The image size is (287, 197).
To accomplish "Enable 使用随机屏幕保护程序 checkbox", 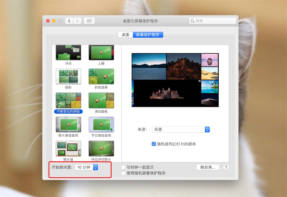I will [123, 173].
